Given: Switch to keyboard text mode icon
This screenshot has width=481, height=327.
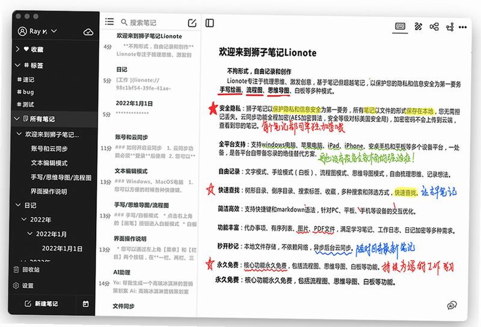Looking at the screenshot, I should [x=400, y=26].
